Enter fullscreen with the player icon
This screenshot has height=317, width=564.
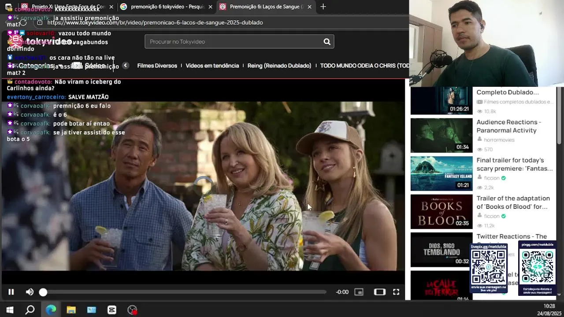[x=396, y=292]
